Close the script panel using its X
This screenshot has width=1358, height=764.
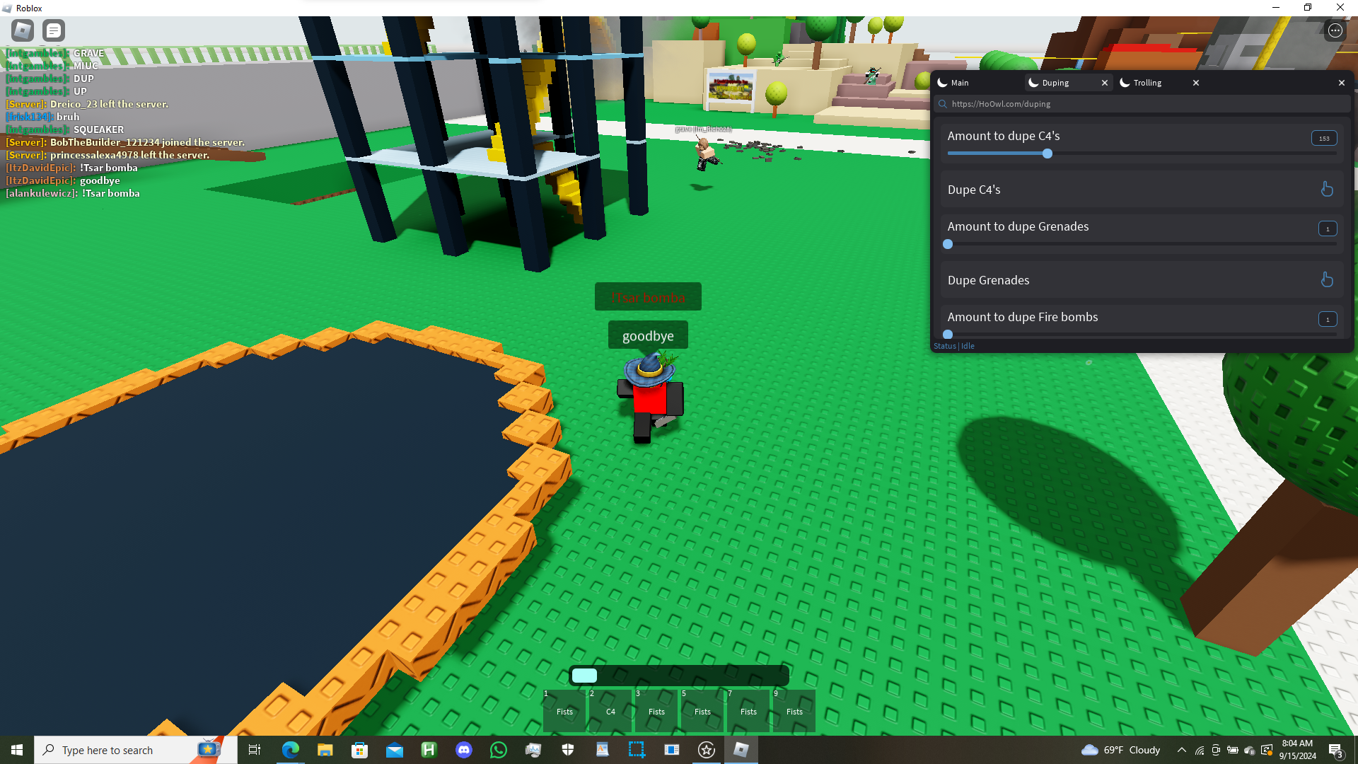coord(1341,83)
